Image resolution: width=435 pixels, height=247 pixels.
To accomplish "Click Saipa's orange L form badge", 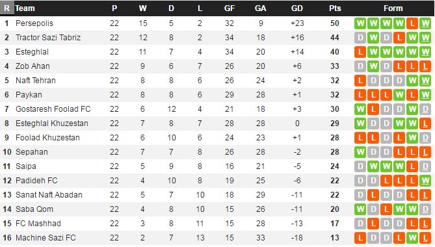I will point(412,166).
